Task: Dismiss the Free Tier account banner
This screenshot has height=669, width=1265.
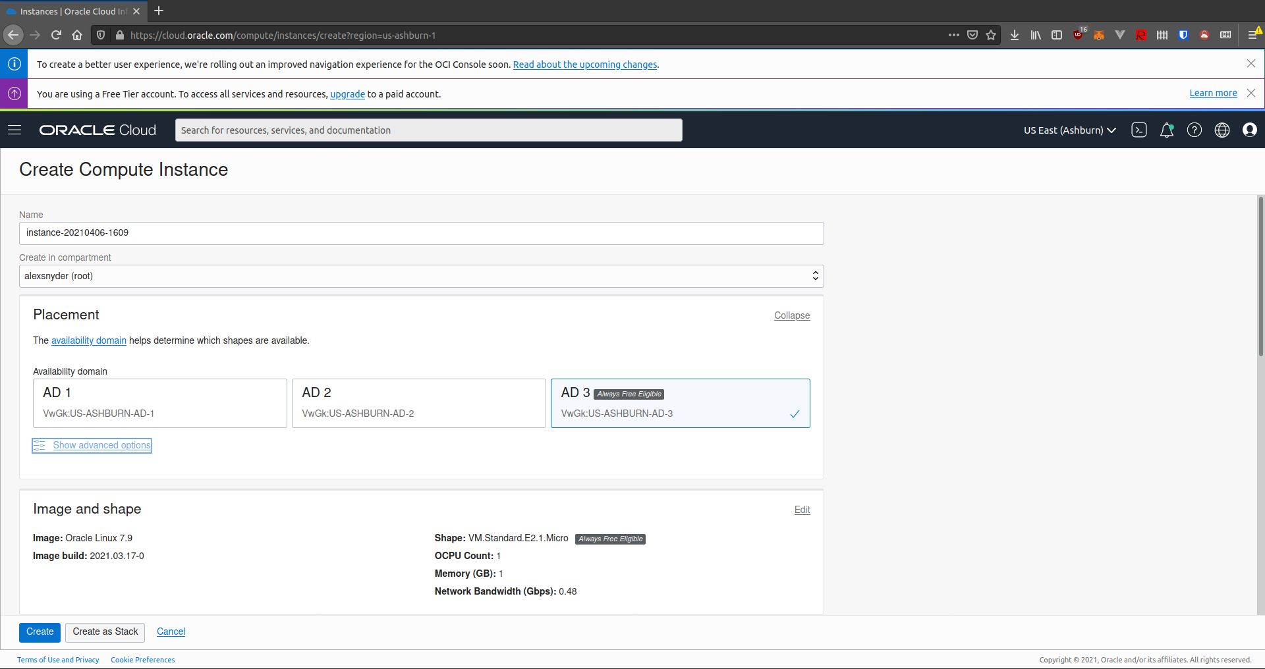Action: click(1251, 94)
